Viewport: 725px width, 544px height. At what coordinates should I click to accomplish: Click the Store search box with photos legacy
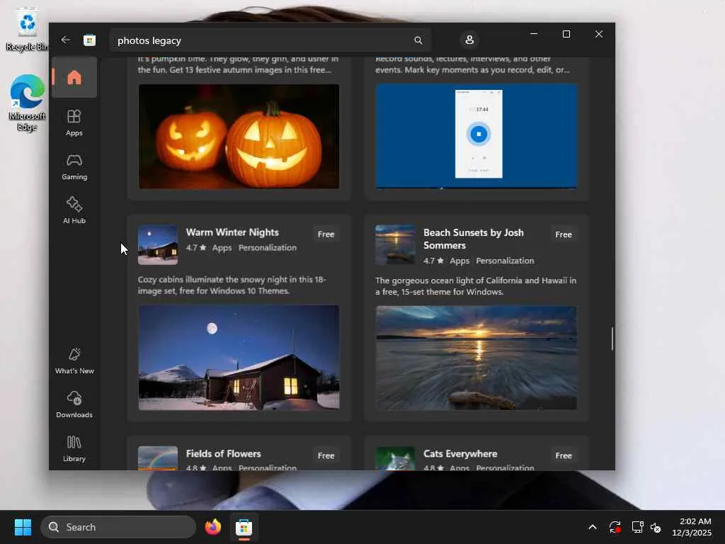pyautogui.click(x=270, y=40)
